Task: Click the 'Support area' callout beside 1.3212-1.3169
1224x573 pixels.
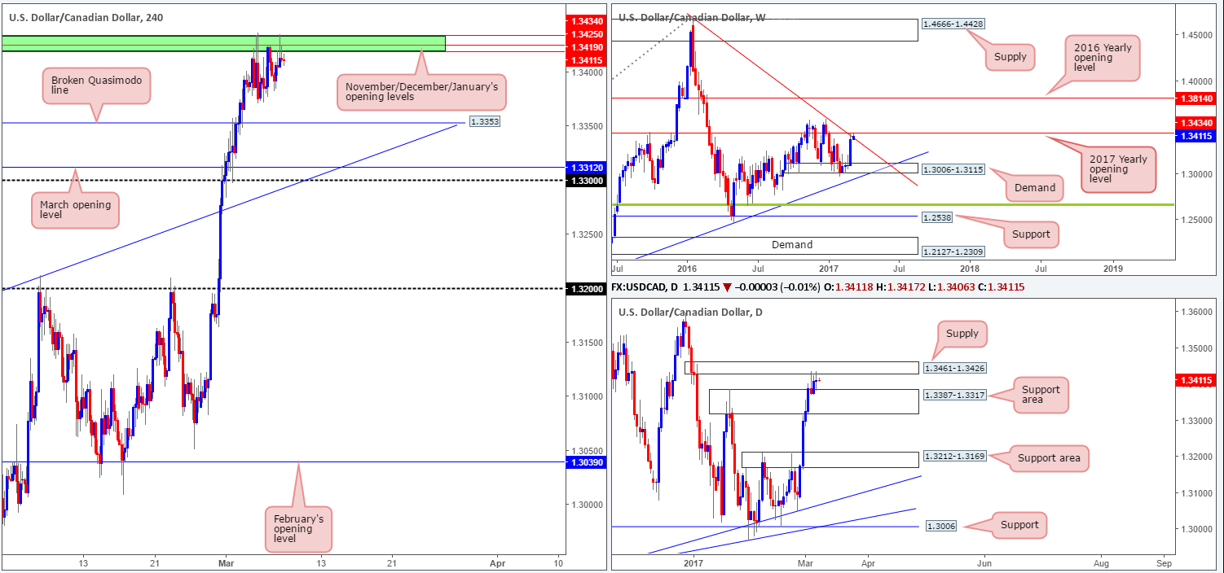Action: (1049, 458)
